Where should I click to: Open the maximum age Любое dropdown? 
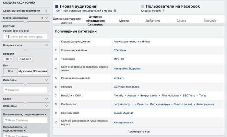(x=25, y=59)
